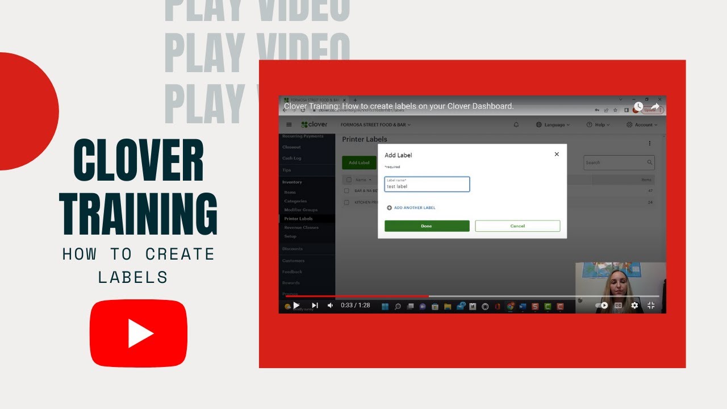Expand the Help dropdown
Image resolution: width=727 pixels, height=409 pixels.
click(598, 124)
